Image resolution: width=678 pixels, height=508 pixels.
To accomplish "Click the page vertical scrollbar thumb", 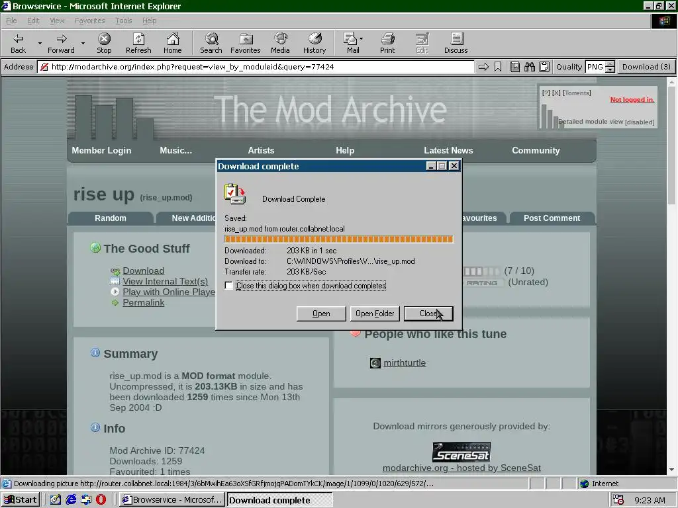I will 671,145.
